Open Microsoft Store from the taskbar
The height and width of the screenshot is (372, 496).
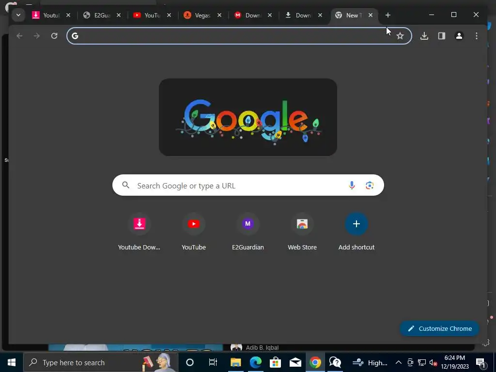276,362
